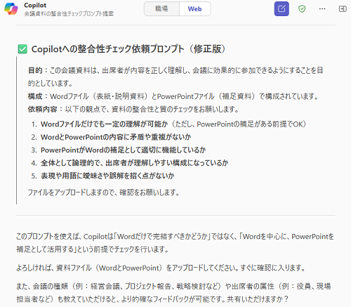Open the green shield protection icon
This screenshot has width=351, height=307.
(x=302, y=9)
